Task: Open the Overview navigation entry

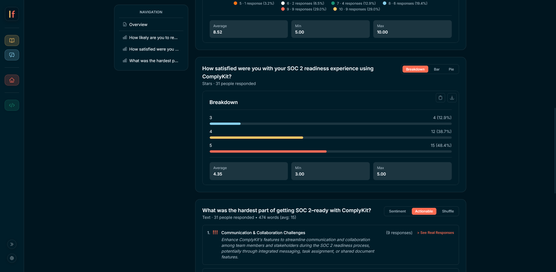Action: [138, 25]
